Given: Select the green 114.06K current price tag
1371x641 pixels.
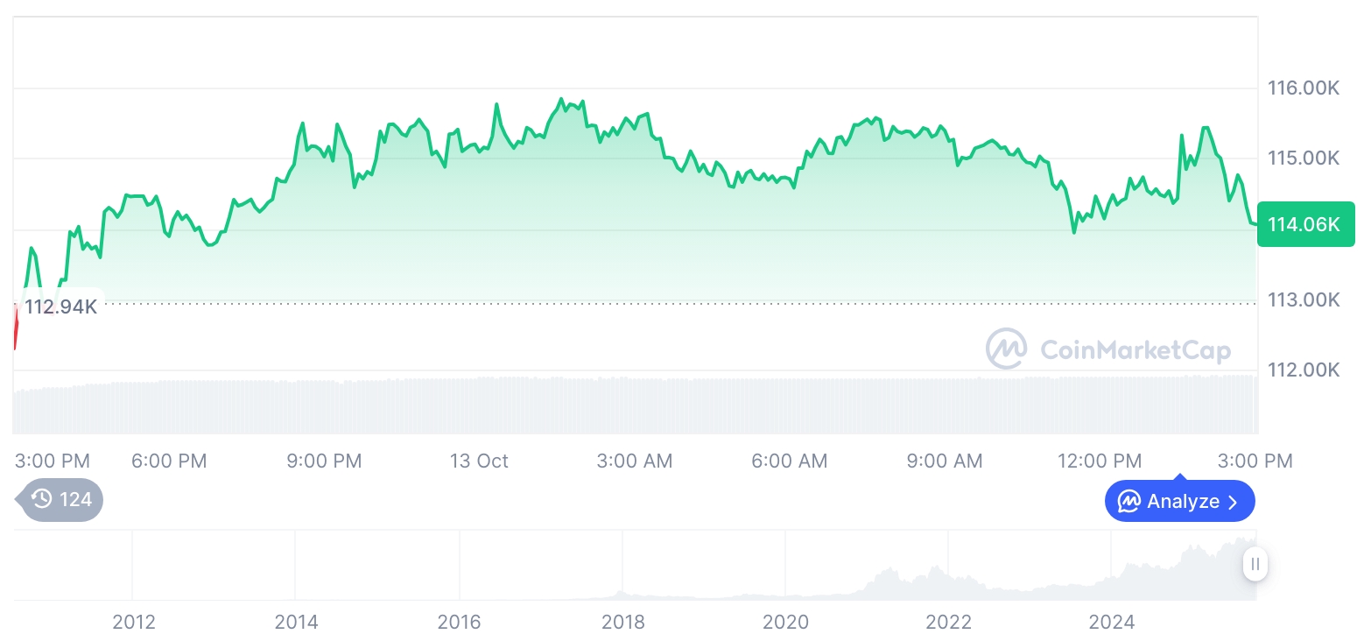Looking at the screenshot, I should [x=1304, y=224].
